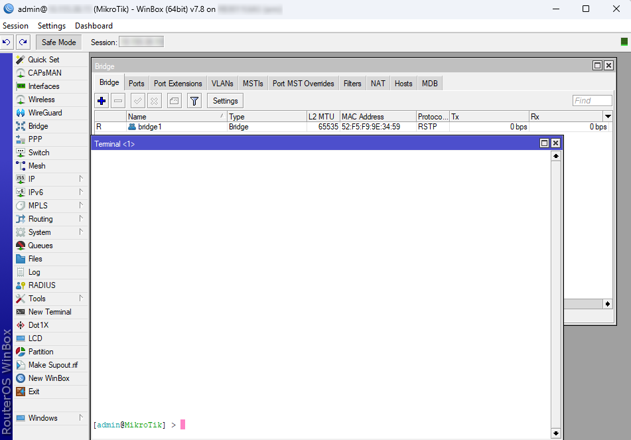
Task: Open the Interfaces panel
Action: pos(42,86)
